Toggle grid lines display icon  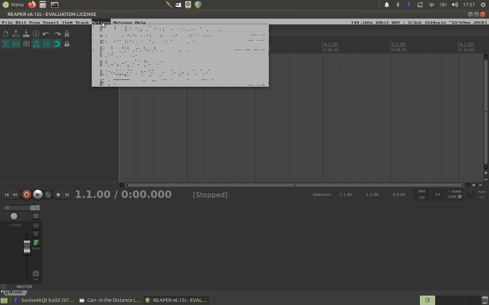point(47,44)
